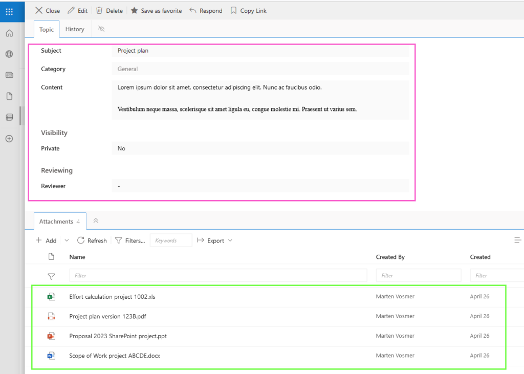Open Project plan version 123B.pdf attachment
The height and width of the screenshot is (374, 524).
coord(107,316)
